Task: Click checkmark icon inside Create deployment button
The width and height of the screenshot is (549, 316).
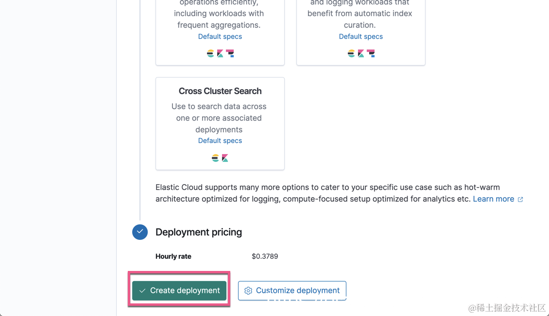Action: pos(142,291)
